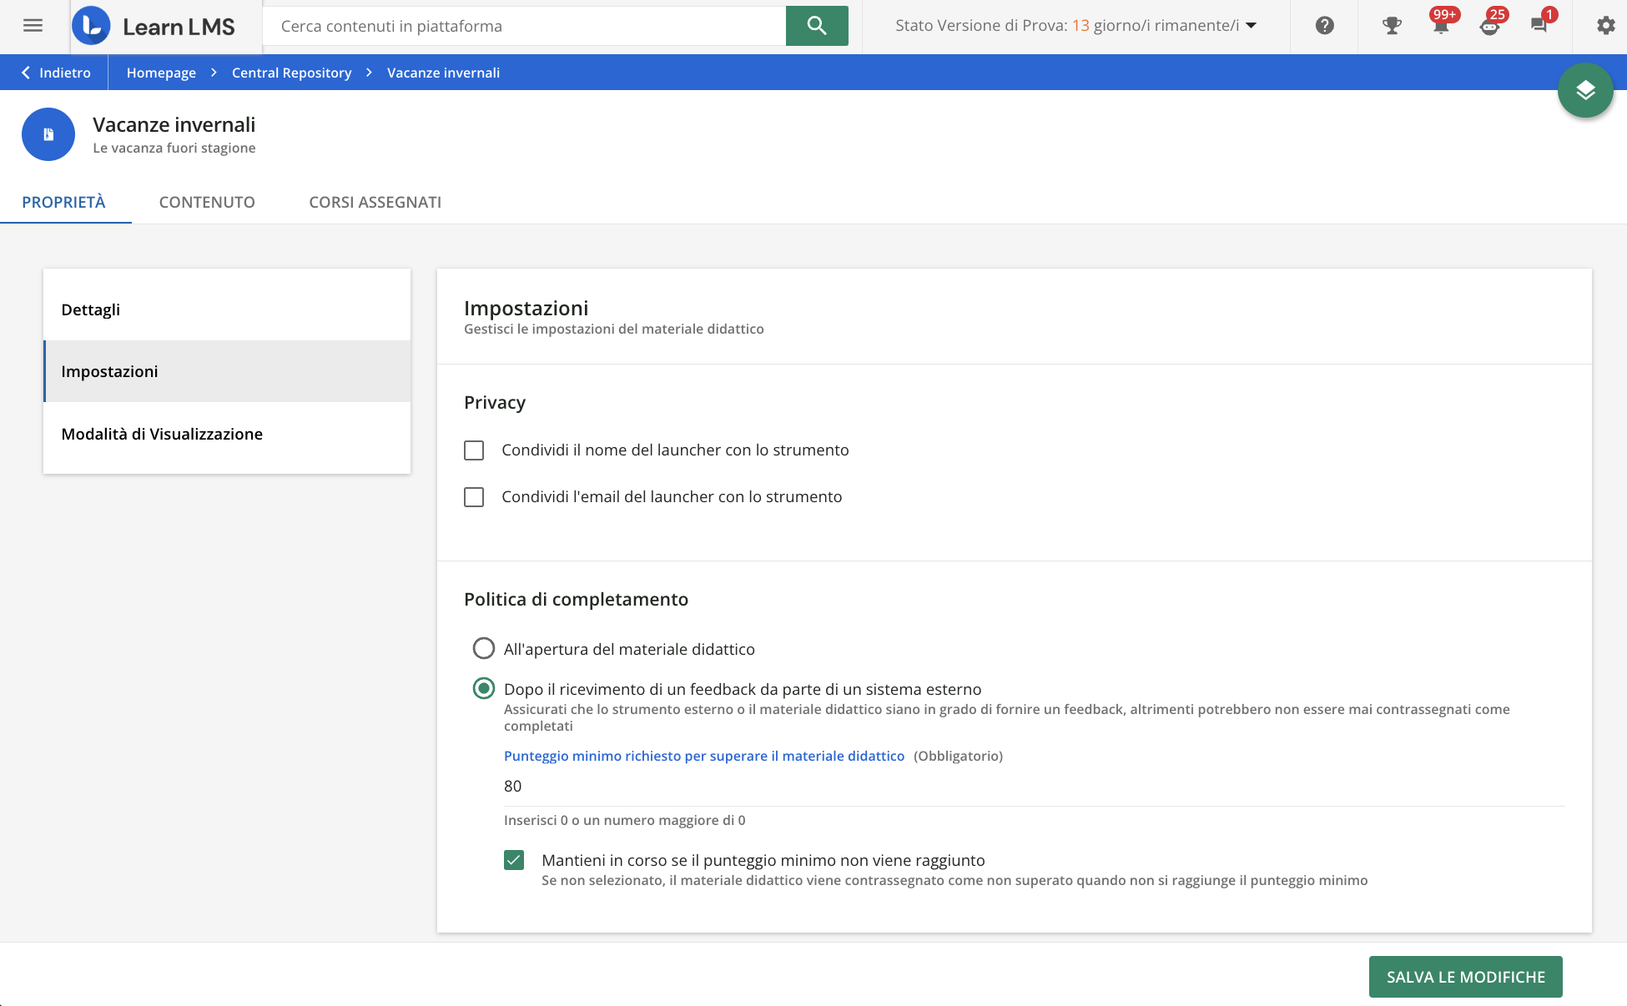
Task: Click the Indietro back link
Action: (56, 73)
